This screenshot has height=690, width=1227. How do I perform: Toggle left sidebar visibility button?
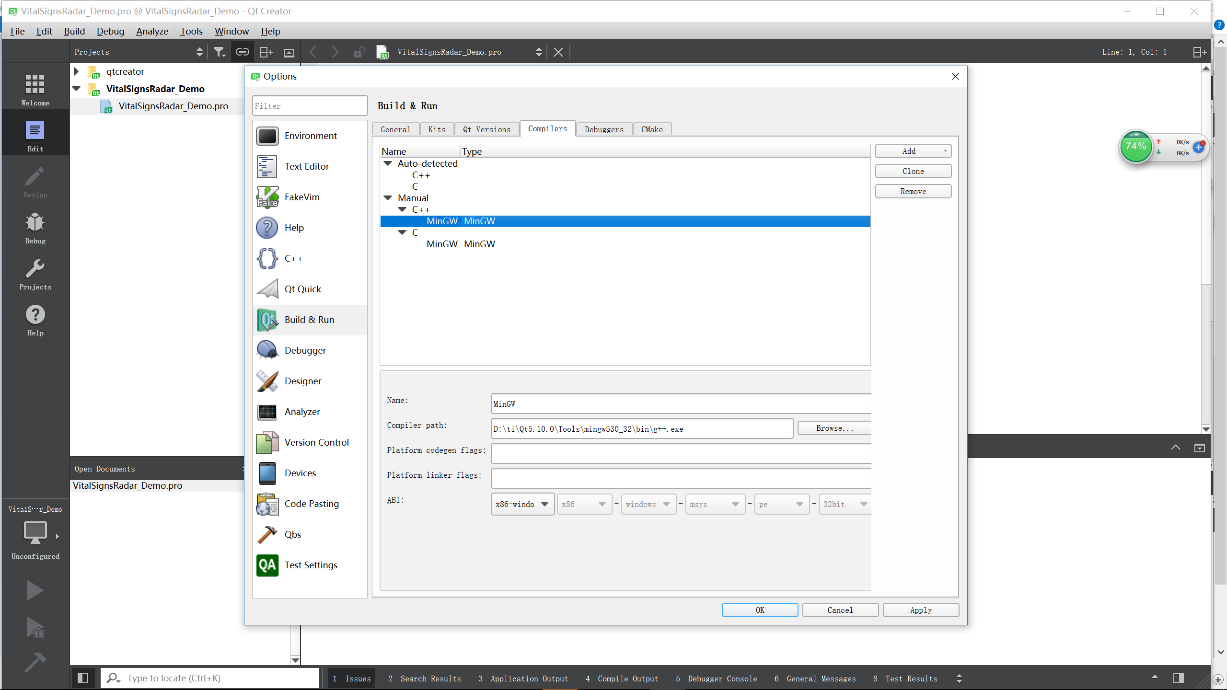click(x=83, y=678)
